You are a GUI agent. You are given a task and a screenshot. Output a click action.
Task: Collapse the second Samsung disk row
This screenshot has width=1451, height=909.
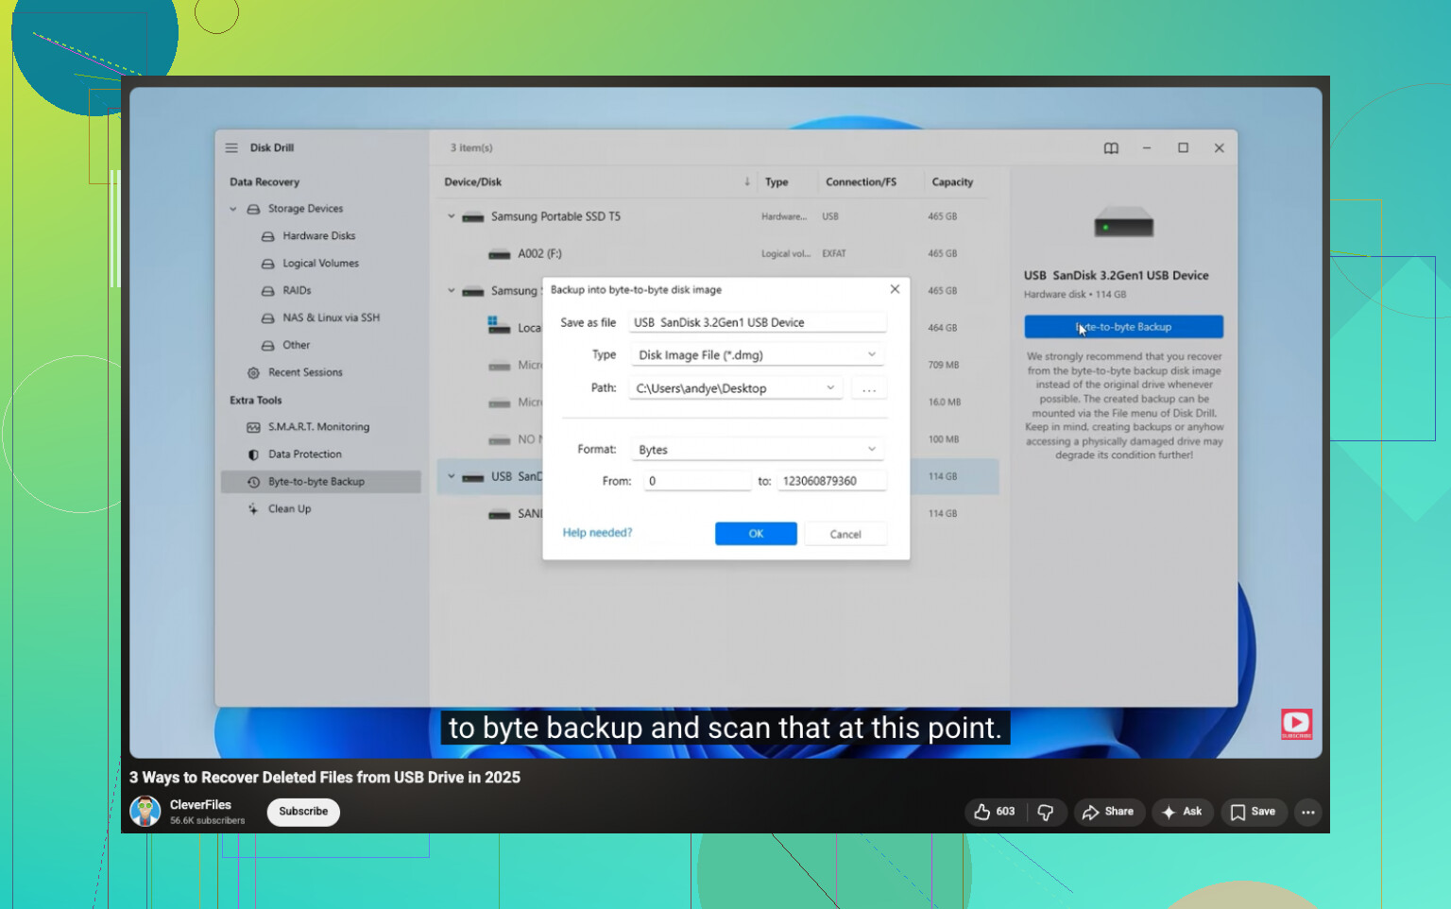point(452,291)
